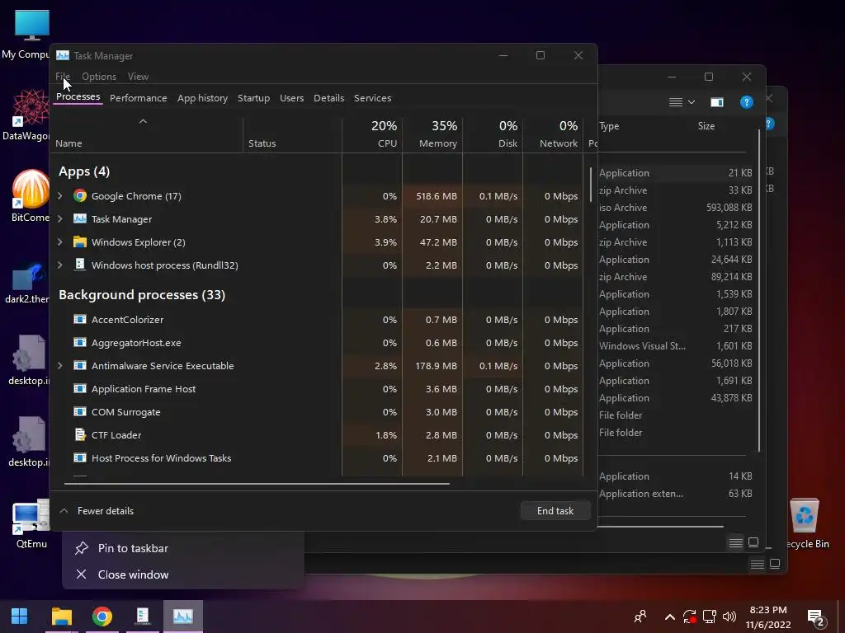This screenshot has width=845, height=633.
Task: Switch to the Details tab
Action: click(328, 98)
